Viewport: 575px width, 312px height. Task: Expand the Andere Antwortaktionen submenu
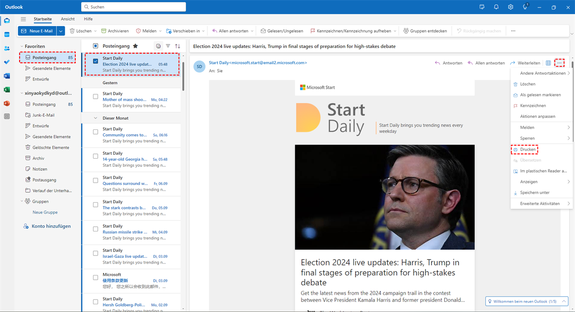click(542, 73)
